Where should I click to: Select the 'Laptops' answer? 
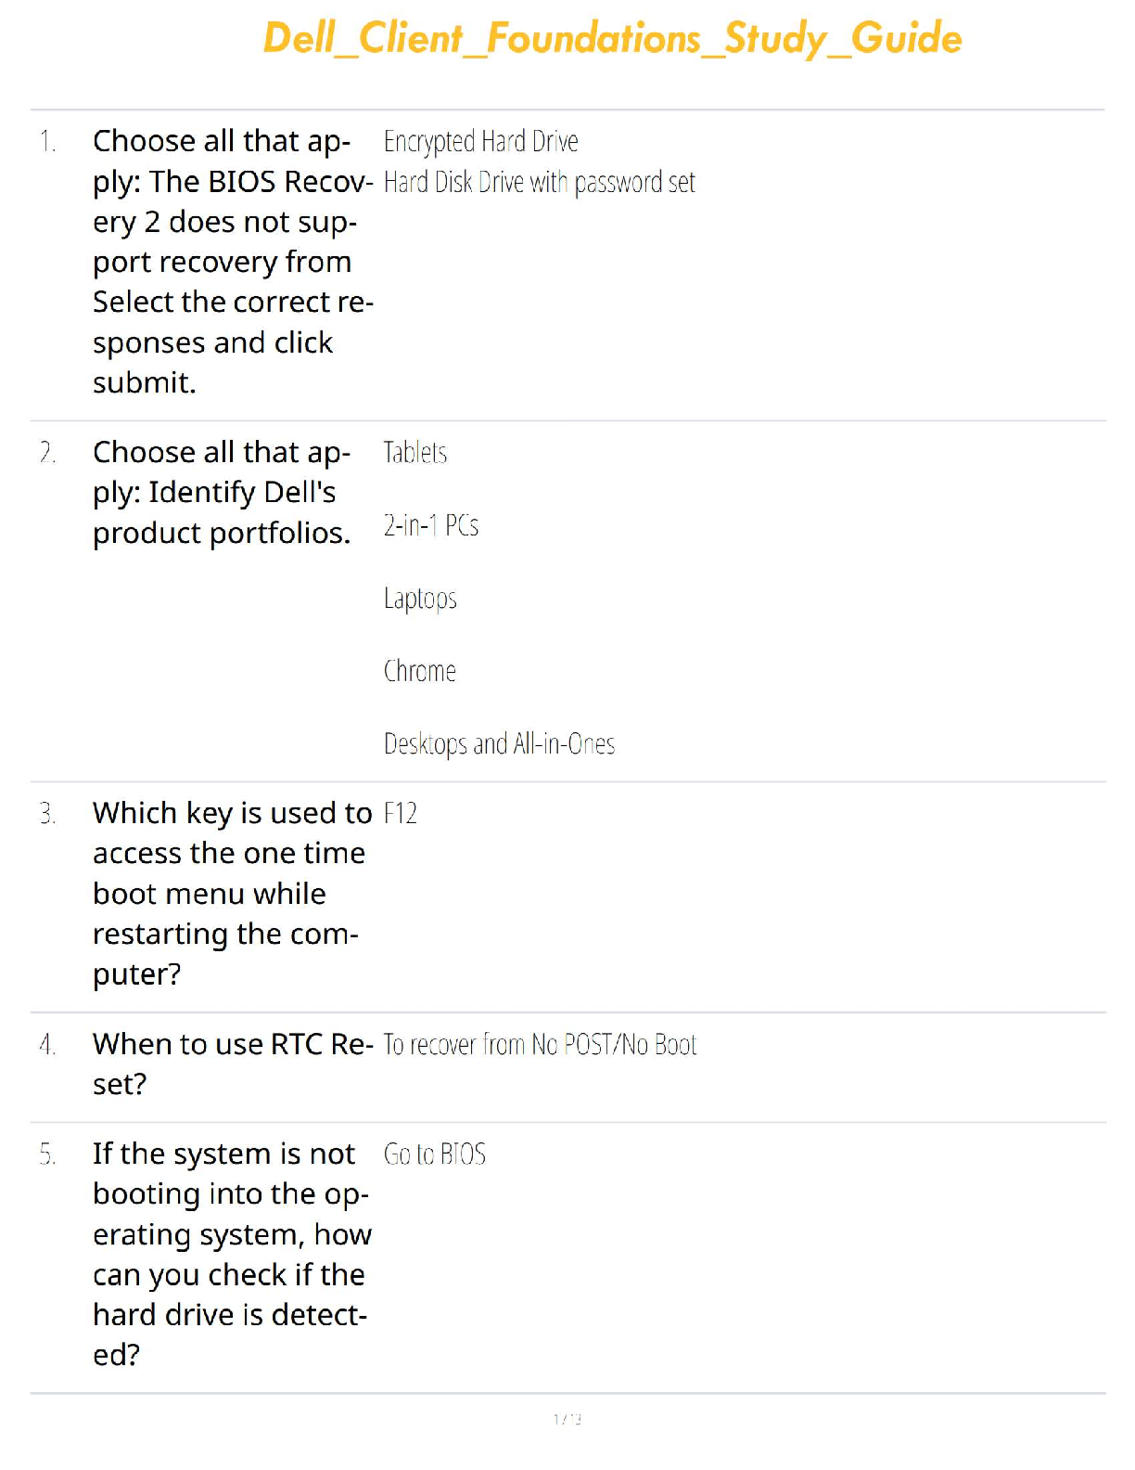[420, 599]
